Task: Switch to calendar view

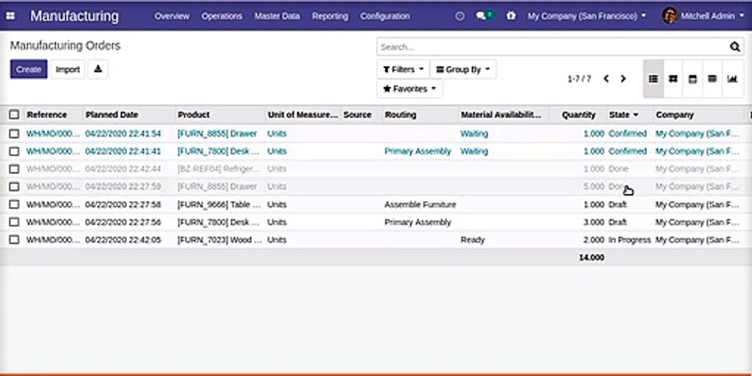Action: [x=692, y=79]
